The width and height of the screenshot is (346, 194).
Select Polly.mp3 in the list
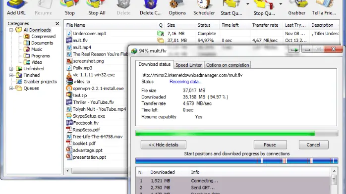click(x=82, y=68)
